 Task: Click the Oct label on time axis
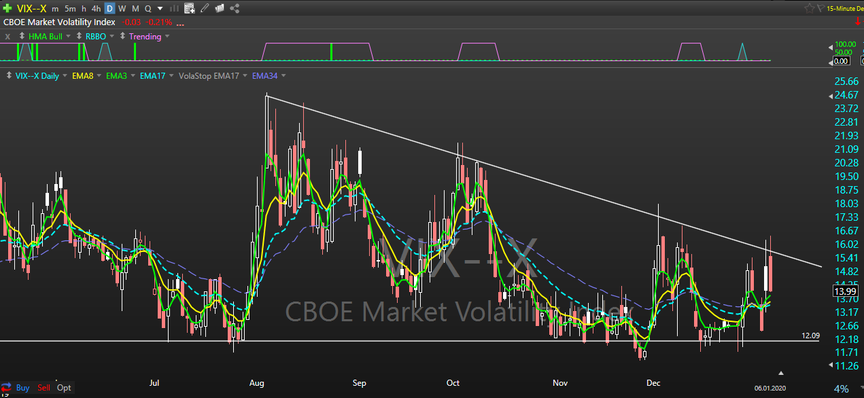pos(453,383)
